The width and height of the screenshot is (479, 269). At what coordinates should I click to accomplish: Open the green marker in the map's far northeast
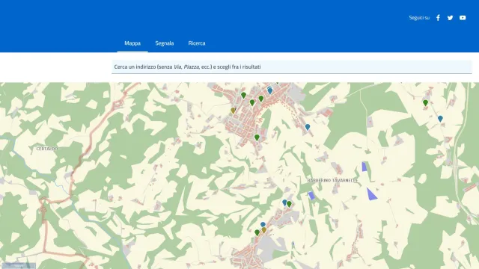[x=426, y=103]
